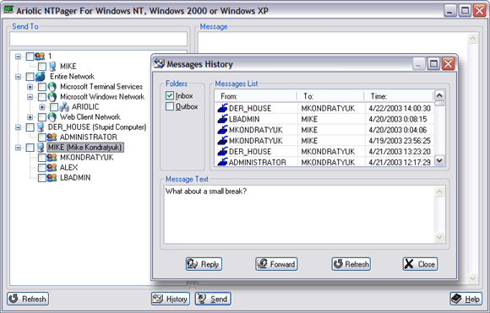
Task: Click the globe icon beside Entire Network
Action: coord(40,77)
